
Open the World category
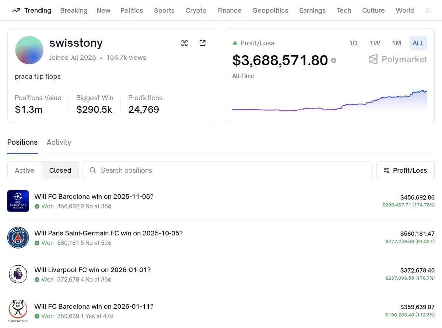coord(405,10)
